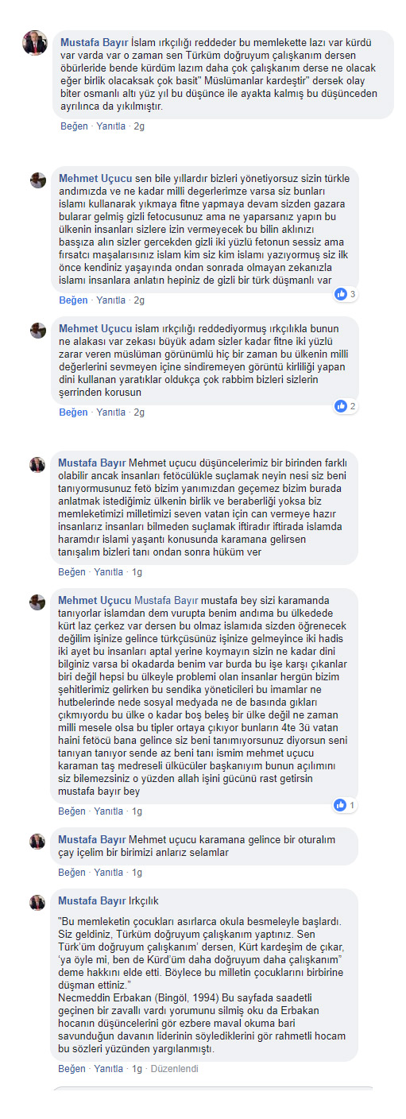The width and height of the screenshot is (406, 1119).
Task: Open Mehmet Uçucu's avatar beside 'islam ırkçılığı reddediyormuş' comment
Action: [38, 331]
